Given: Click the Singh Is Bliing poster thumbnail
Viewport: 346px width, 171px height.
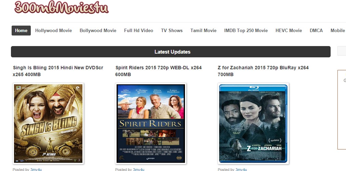Looking at the screenshot, I should coord(48,124).
